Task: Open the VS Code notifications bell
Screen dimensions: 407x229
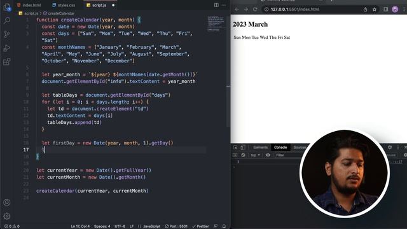Action: pyautogui.click(x=224, y=226)
